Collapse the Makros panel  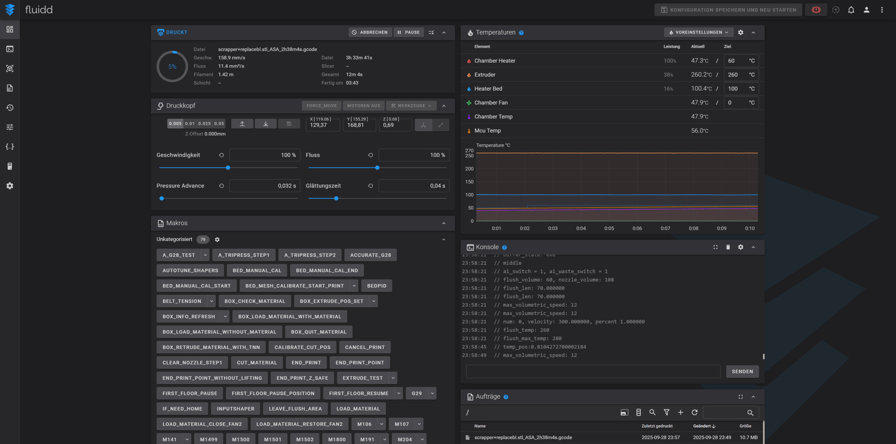(x=444, y=223)
